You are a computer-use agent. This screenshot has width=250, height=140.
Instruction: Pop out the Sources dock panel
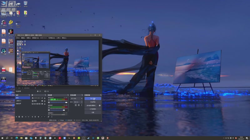(45, 95)
